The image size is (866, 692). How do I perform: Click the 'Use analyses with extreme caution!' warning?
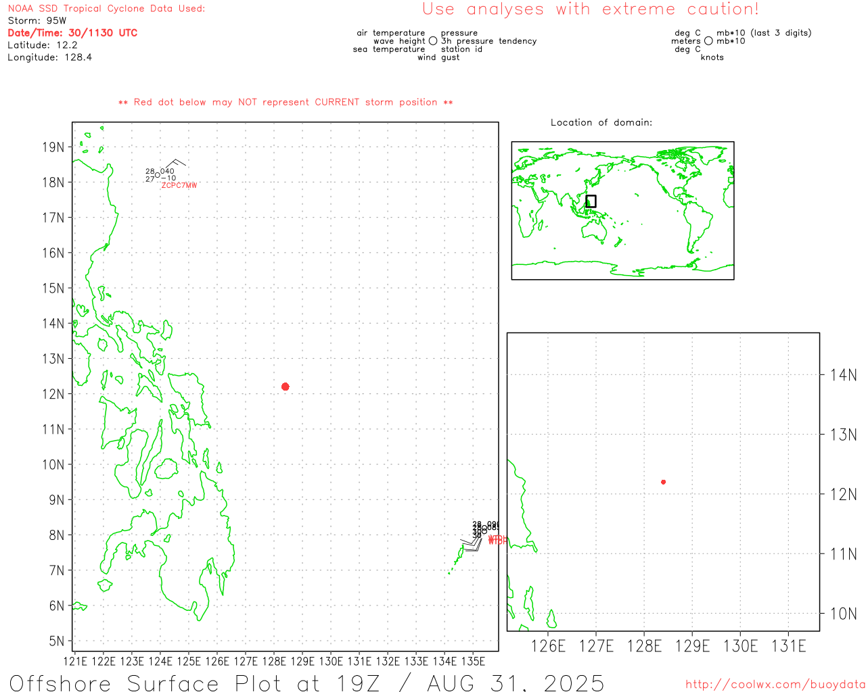[591, 9]
